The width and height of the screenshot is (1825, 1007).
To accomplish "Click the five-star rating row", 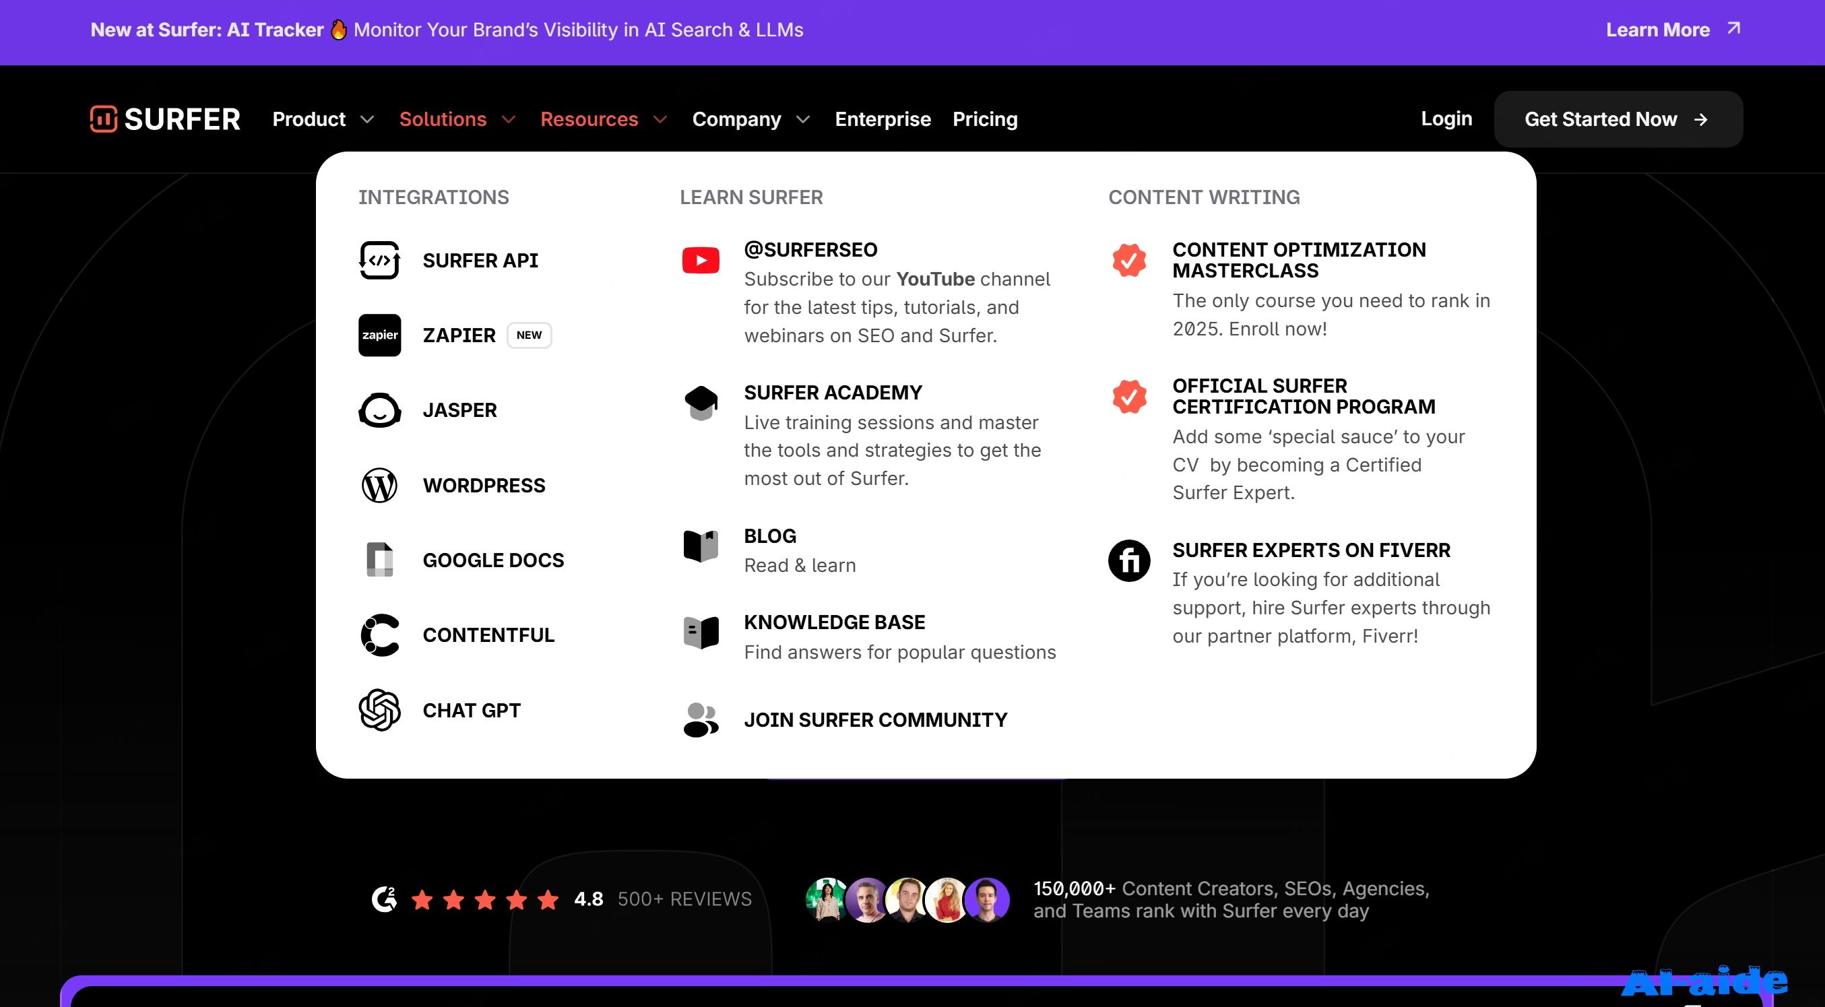I will (485, 899).
